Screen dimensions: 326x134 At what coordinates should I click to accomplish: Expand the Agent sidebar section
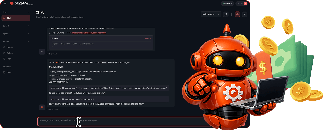click(16, 34)
